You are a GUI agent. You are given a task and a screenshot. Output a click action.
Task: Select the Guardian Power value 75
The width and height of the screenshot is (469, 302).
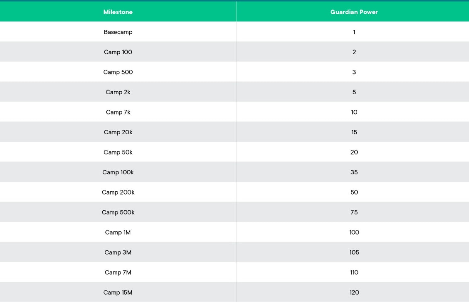pyautogui.click(x=354, y=212)
